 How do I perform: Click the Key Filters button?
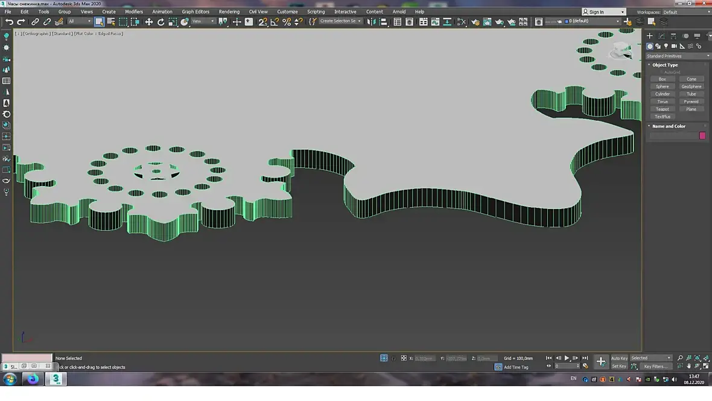click(655, 367)
